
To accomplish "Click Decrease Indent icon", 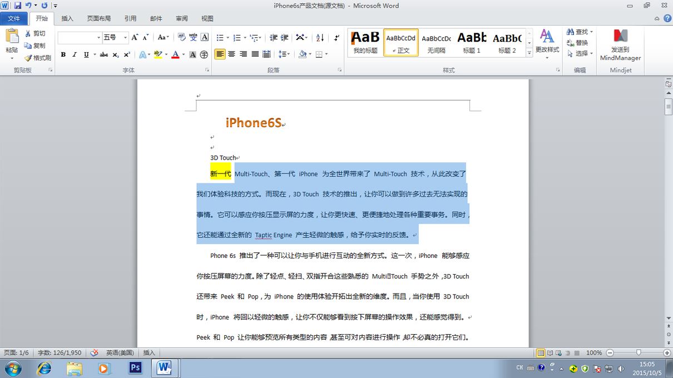I will click(x=273, y=37).
